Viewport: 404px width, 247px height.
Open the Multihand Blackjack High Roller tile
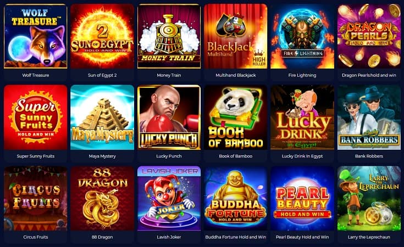[235, 36]
